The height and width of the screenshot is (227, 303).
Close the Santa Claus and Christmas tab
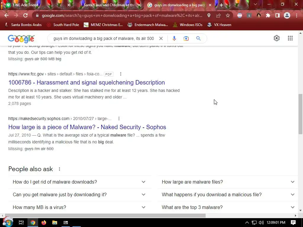(x=139, y=5)
